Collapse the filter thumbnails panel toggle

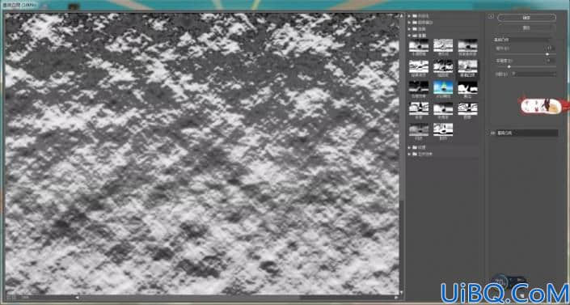point(491,16)
